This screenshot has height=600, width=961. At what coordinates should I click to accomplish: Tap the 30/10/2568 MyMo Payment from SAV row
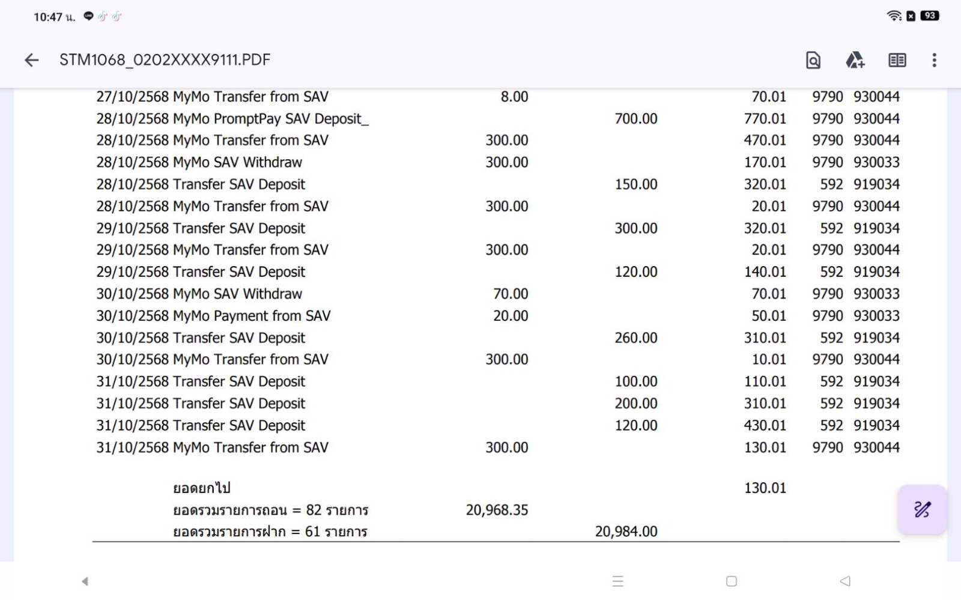click(213, 316)
